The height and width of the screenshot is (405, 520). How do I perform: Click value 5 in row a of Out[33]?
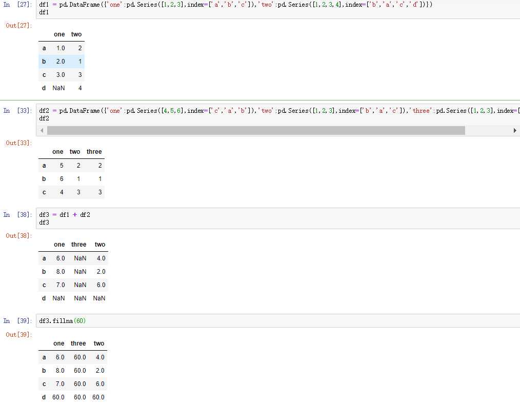(x=62, y=166)
